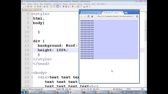Viewport: 168px width, 94px height.
Task: Switch to 'Минимальная и мак' Chrome tab
Action: coord(91,13)
